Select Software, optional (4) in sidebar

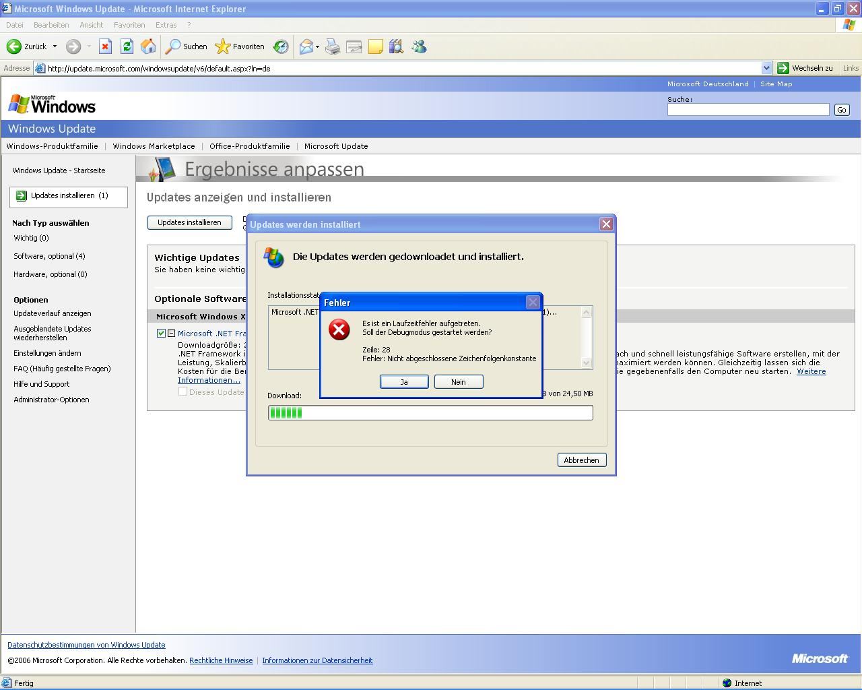49,256
